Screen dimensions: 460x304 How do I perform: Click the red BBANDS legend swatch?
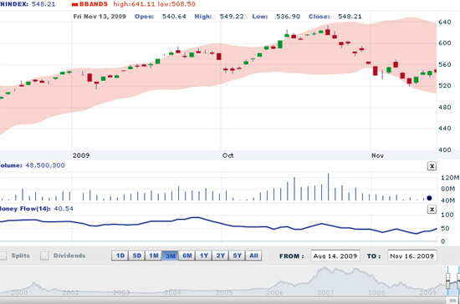click(x=74, y=4)
